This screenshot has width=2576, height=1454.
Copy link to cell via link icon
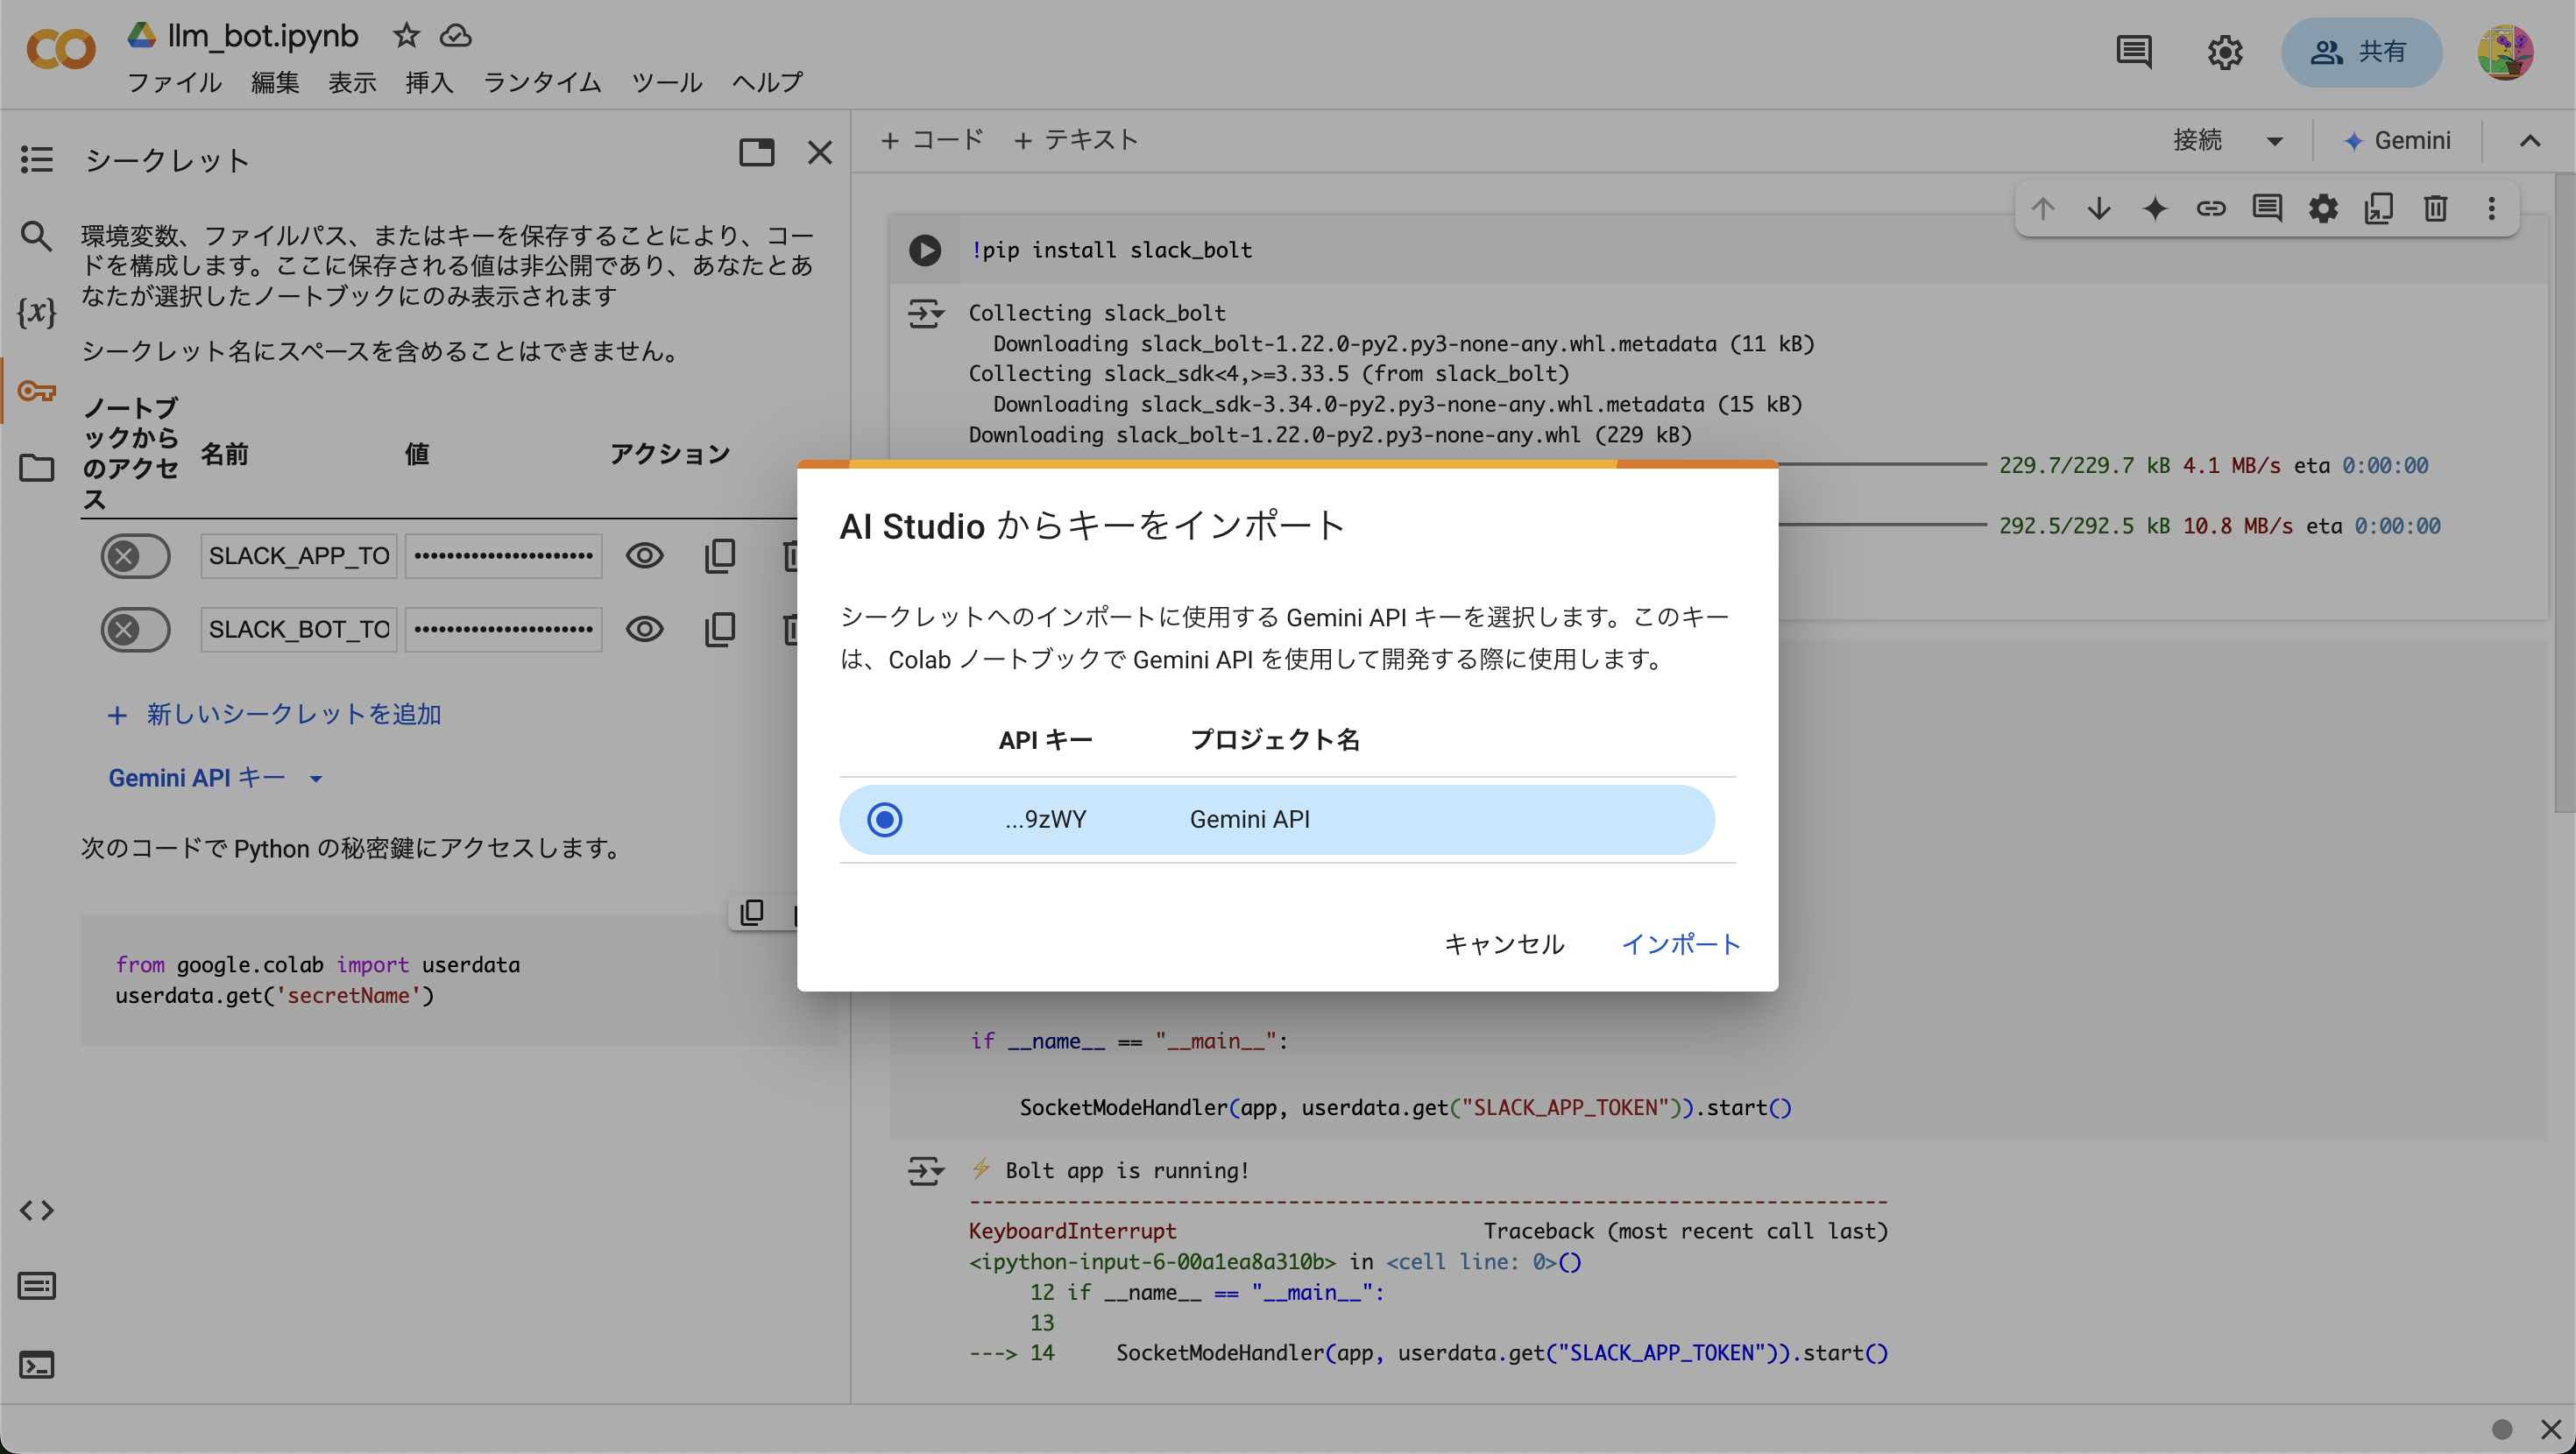pyautogui.click(x=2210, y=208)
